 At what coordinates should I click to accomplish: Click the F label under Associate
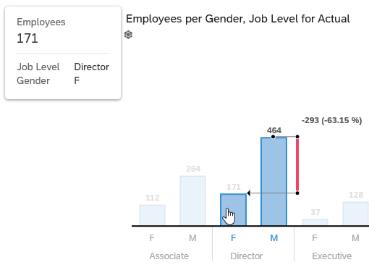[152, 238]
